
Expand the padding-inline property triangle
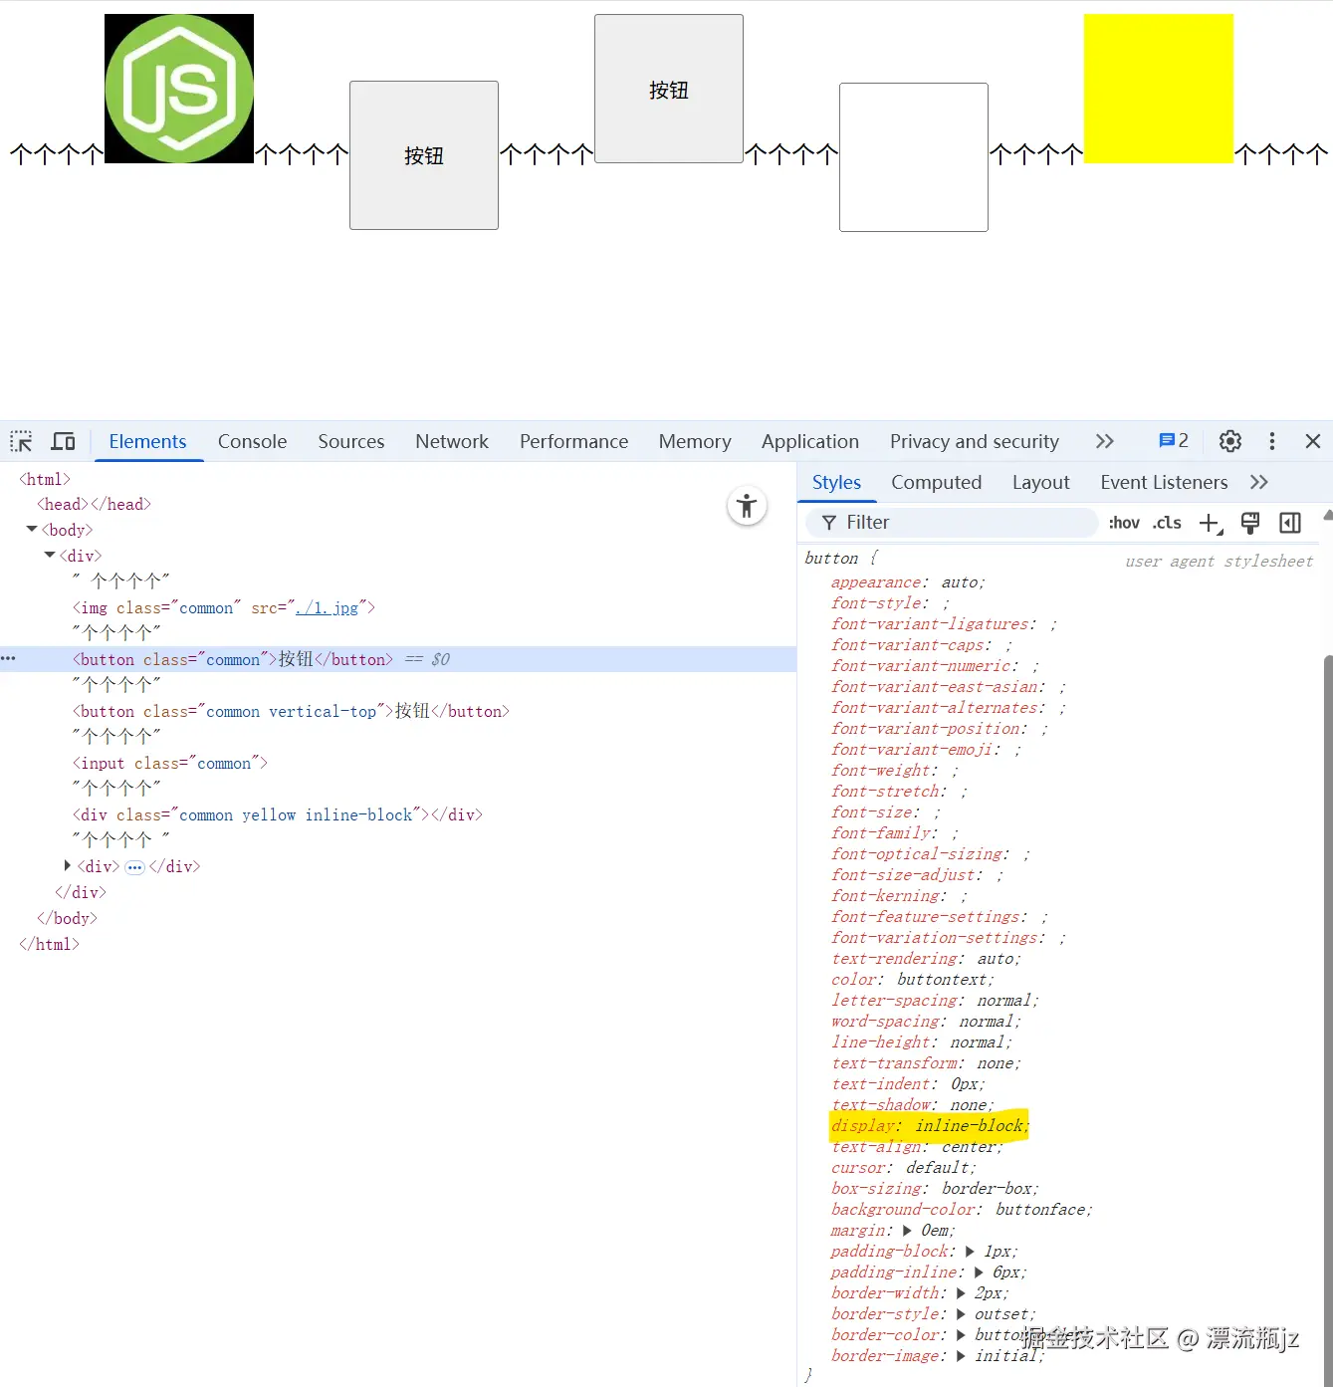pyautogui.click(x=979, y=1272)
